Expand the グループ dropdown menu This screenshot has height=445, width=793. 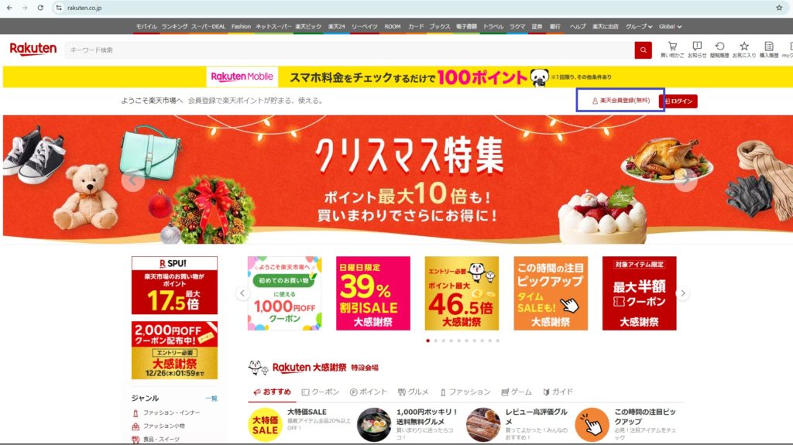pos(639,26)
